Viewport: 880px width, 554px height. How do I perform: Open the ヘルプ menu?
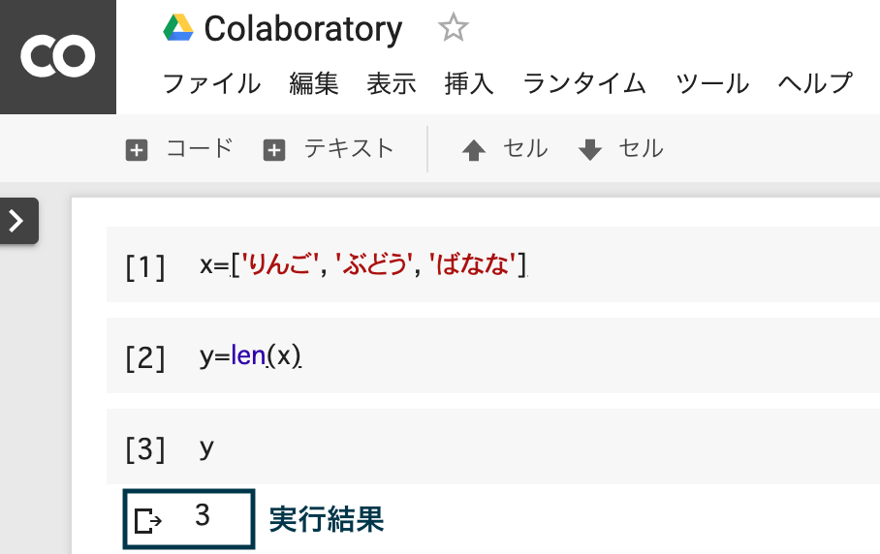click(x=815, y=84)
